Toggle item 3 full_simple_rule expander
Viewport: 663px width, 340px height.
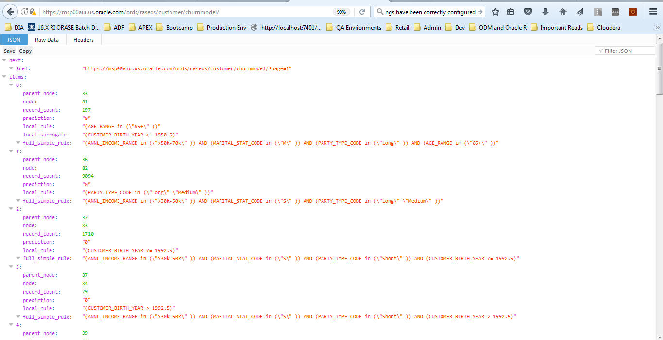pos(18,316)
